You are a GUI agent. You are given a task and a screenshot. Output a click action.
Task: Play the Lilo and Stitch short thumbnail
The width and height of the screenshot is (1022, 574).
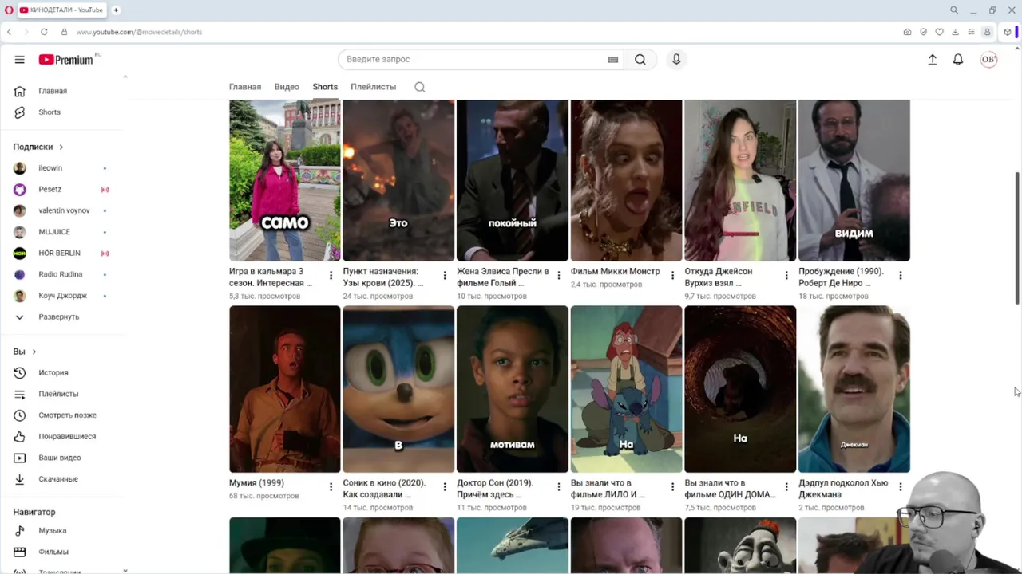(x=626, y=389)
